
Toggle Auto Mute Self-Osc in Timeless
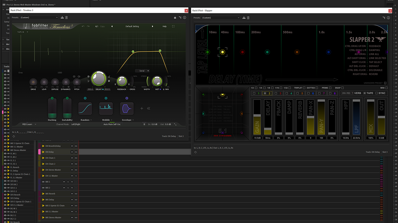(x=112, y=124)
